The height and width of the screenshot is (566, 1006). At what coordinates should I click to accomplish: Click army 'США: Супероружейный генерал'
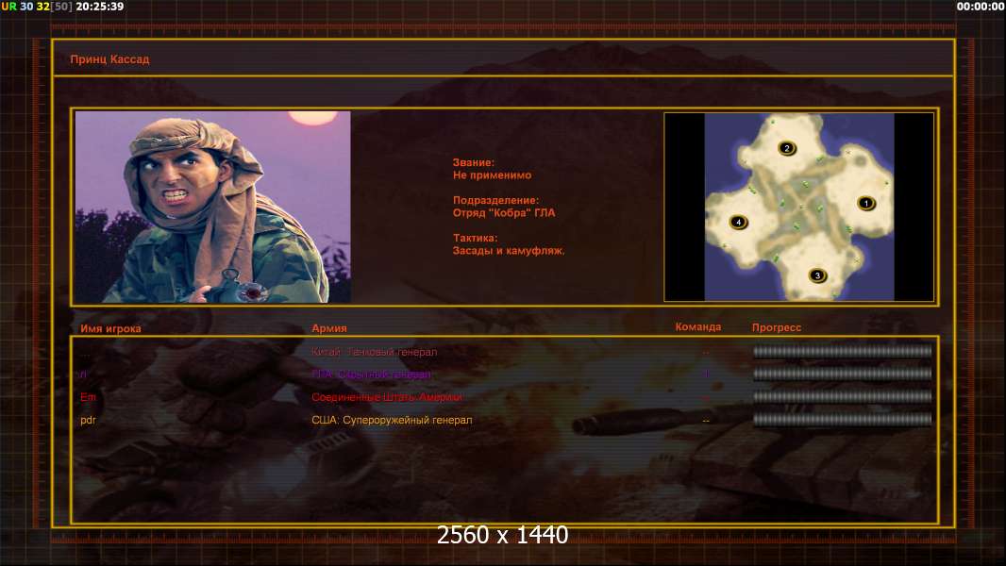point(392,421)
